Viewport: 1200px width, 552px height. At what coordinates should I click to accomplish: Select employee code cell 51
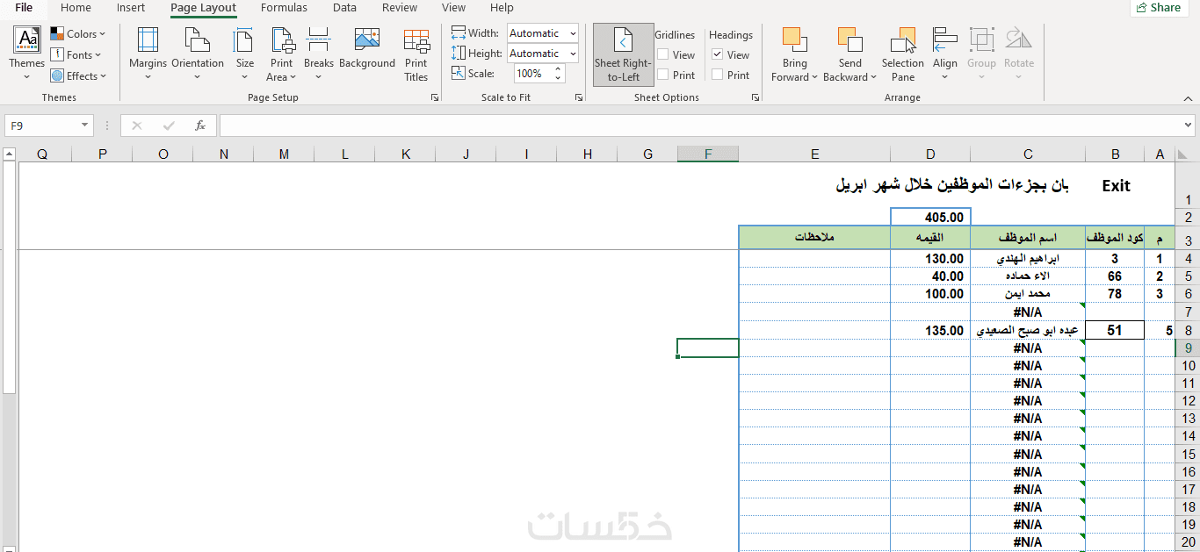pos(1115,331)
